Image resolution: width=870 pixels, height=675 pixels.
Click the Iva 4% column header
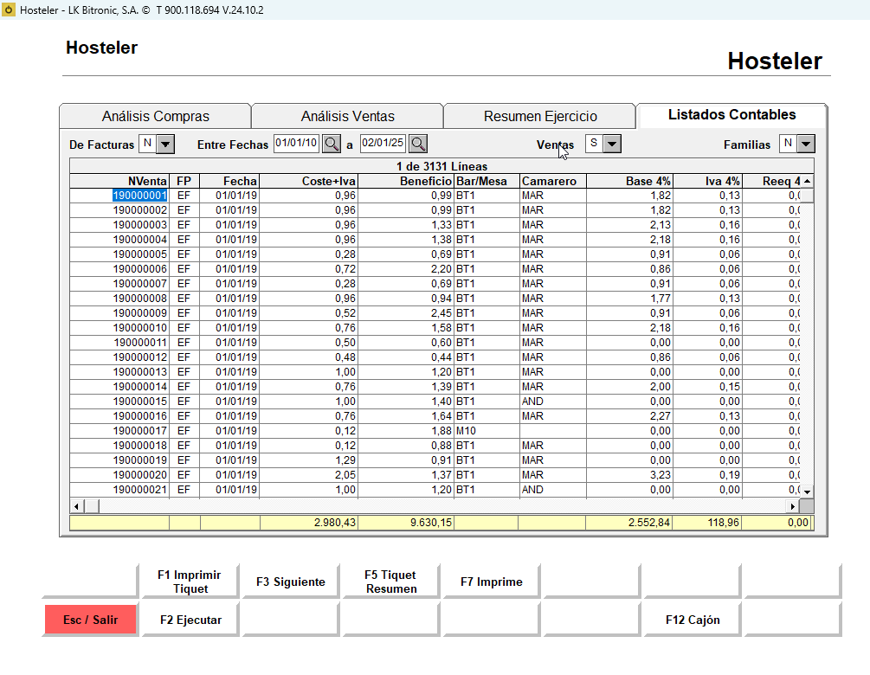707,182
